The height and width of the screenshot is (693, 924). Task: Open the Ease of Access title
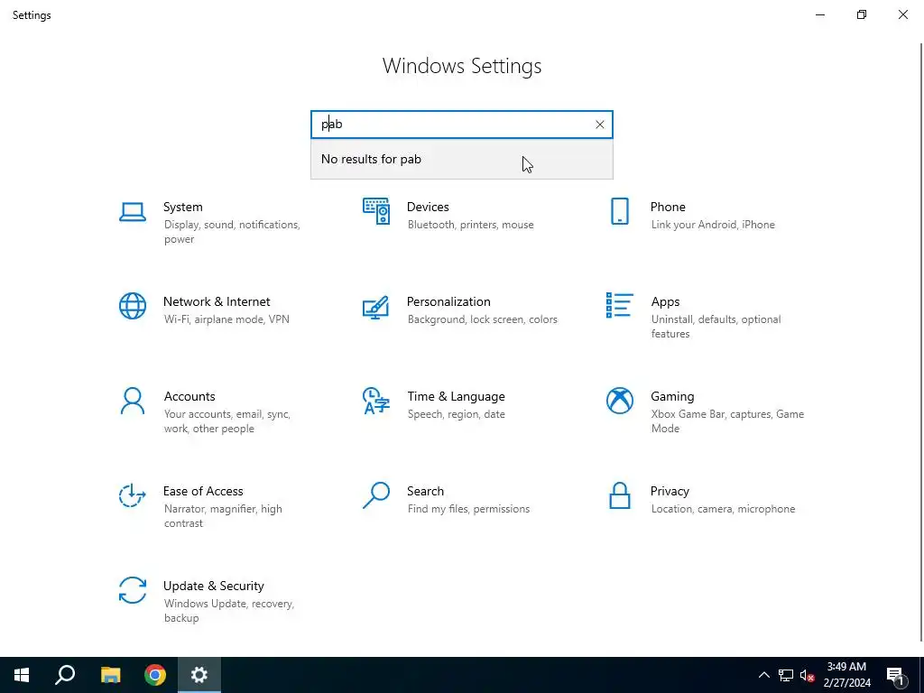point(203,492)
